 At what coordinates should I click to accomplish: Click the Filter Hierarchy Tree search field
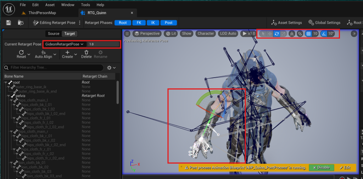coord(54,68)
